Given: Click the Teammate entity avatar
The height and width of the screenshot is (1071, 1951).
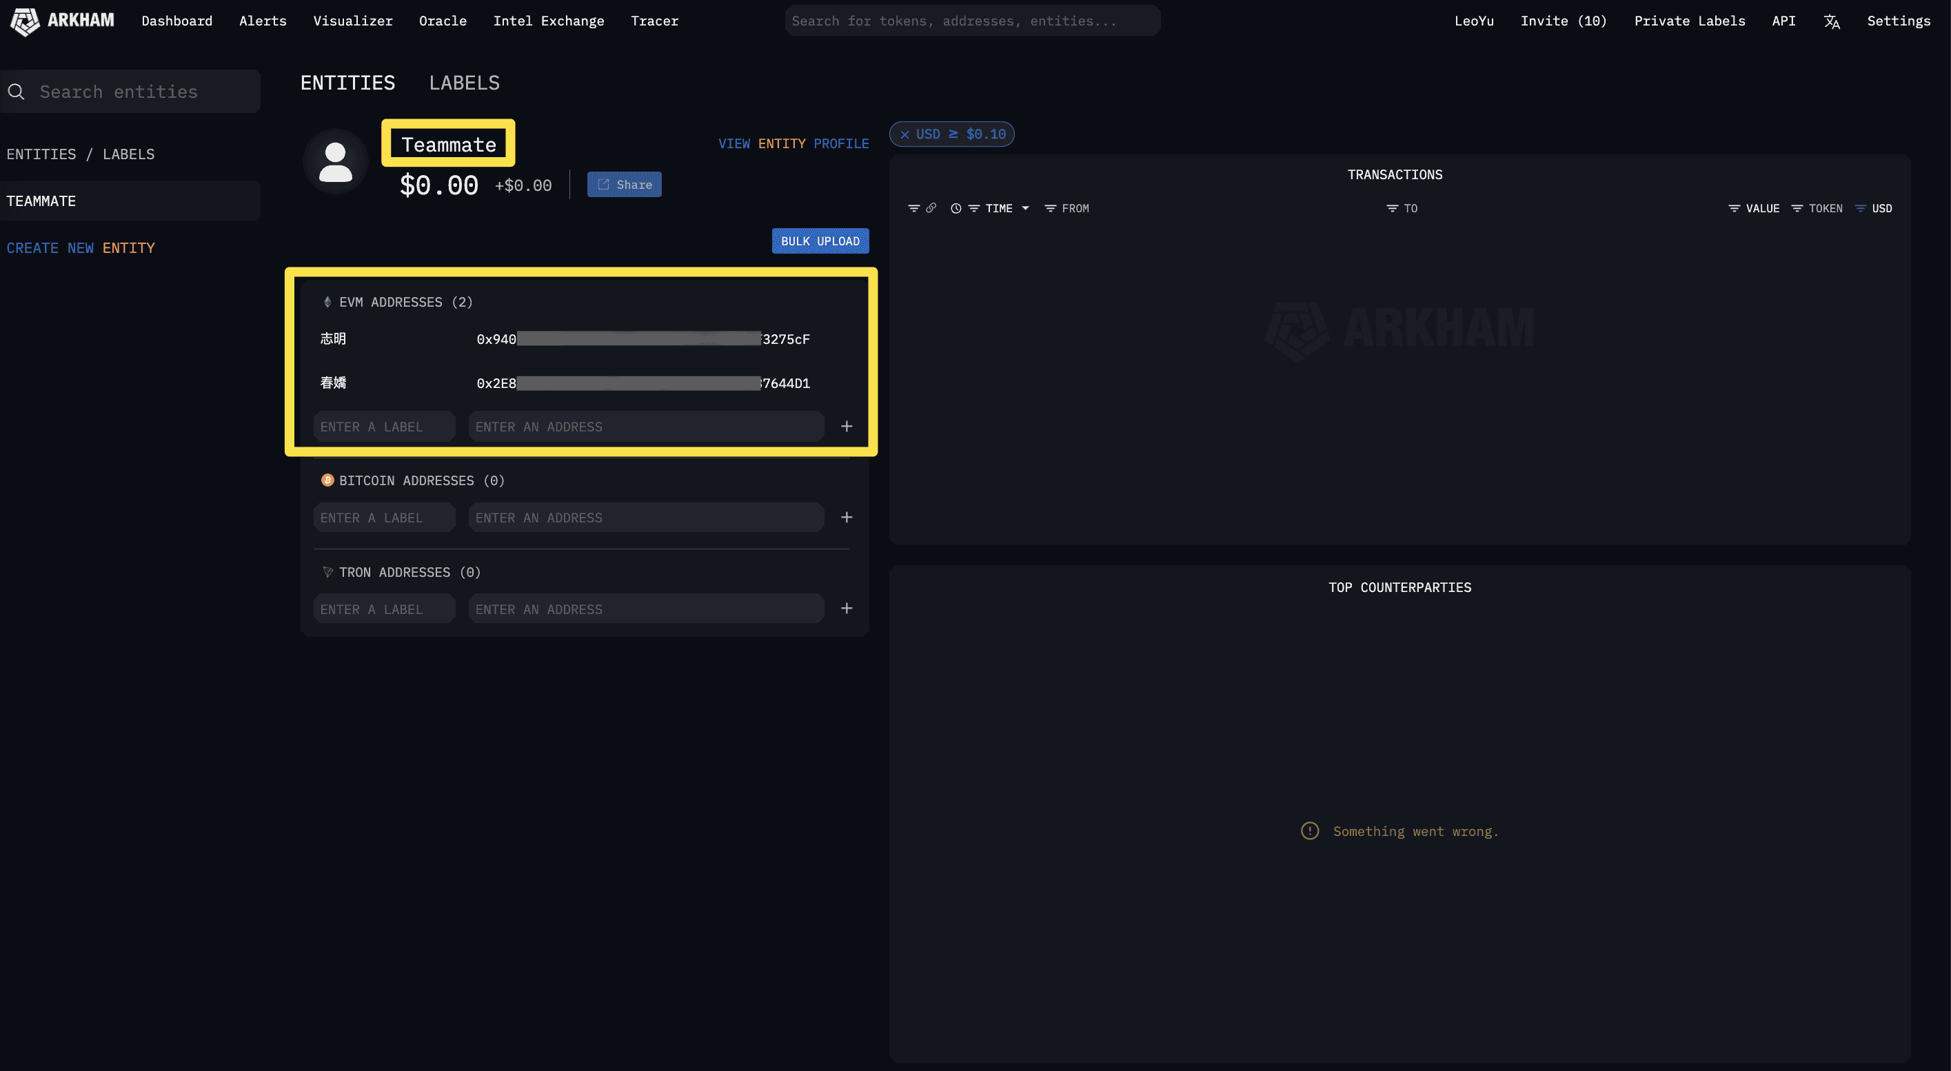Looking at the screenshot, I should 335,161.
